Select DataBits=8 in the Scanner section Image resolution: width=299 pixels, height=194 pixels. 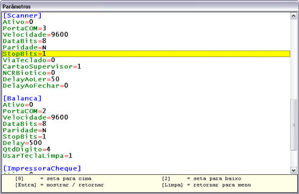(x=24, y=41)
